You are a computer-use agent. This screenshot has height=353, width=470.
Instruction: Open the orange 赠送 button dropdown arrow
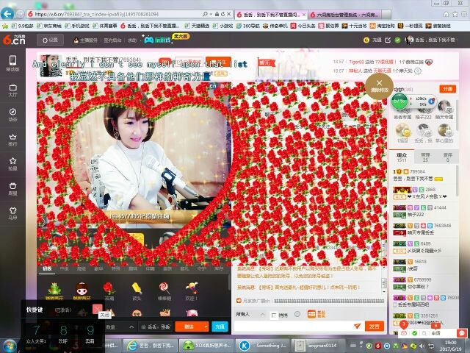point(206,327)
